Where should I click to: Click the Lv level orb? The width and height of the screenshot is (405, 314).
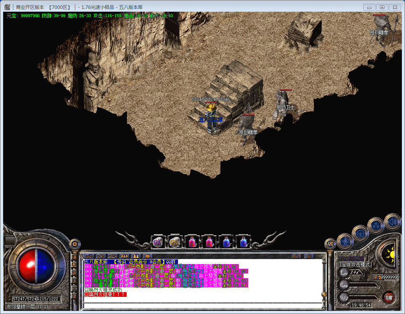click(x=344, y=272)
